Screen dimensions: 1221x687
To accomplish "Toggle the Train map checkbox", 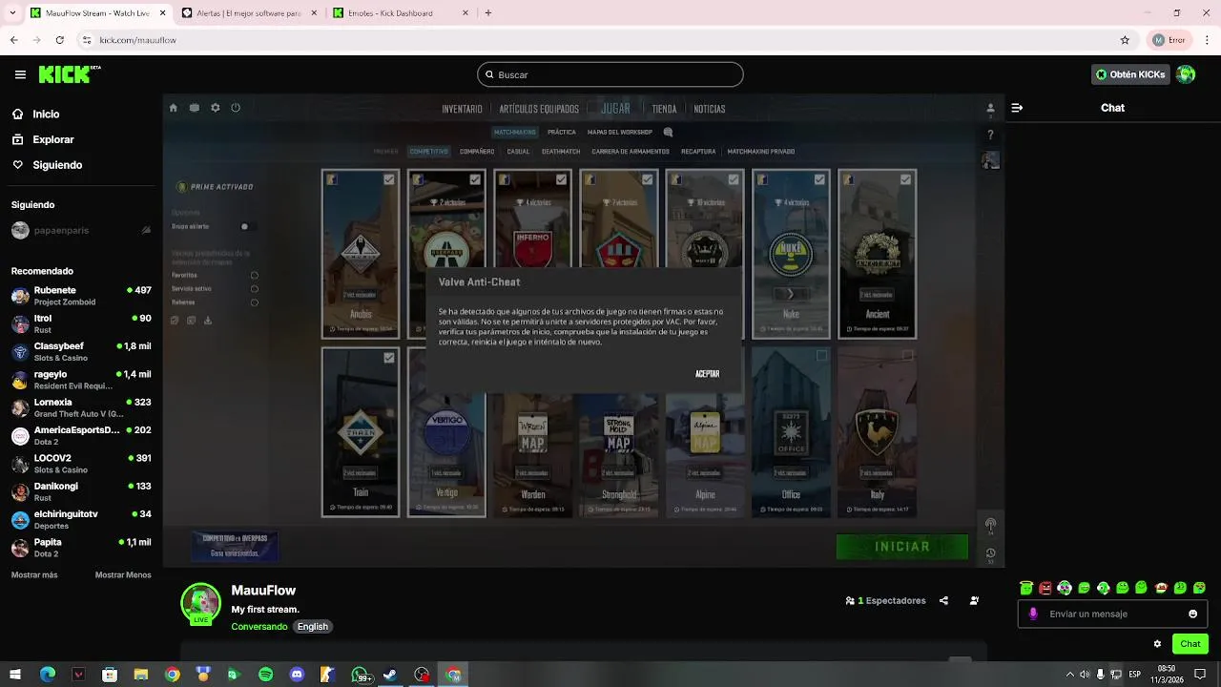I will [389, 358].
